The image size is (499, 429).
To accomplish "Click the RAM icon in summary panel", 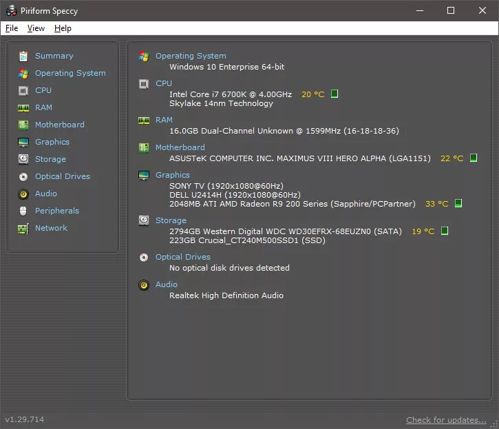I will [144, 121].
